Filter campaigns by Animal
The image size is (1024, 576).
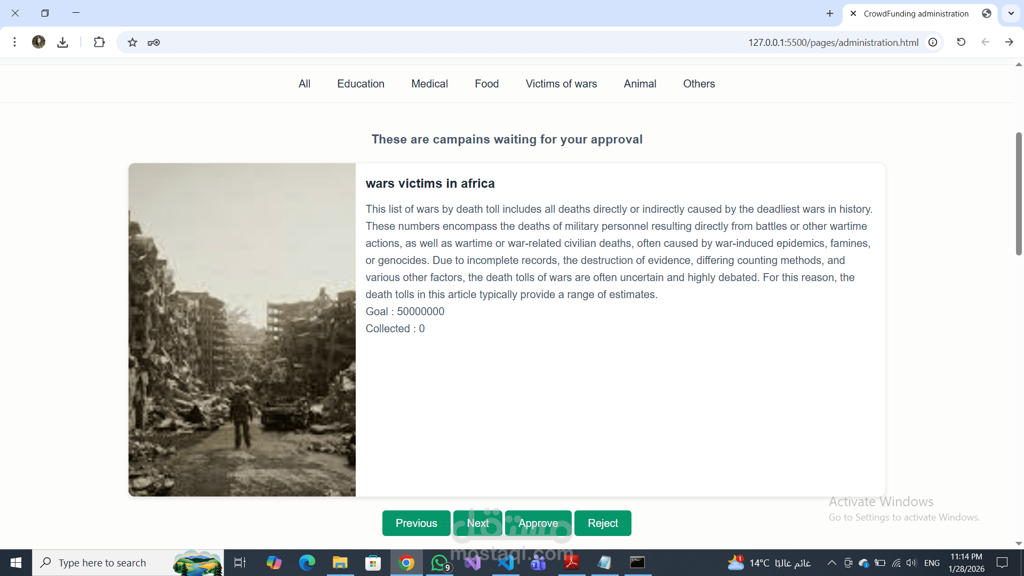(x=639, y=84)
